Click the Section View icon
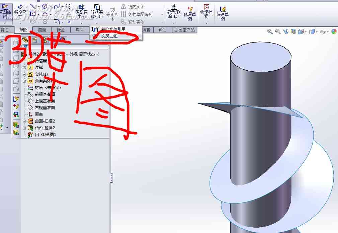 click(x=293, y=31)
